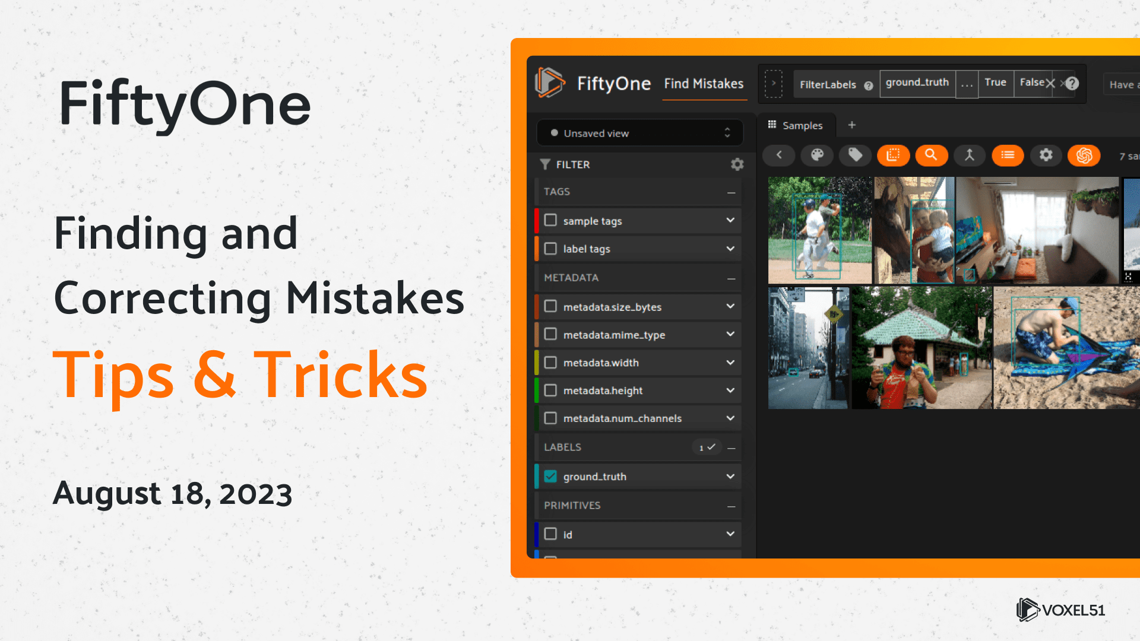This screenshot has height=641, width=1140.
Task: Open sidebar filter settings gear
Action: pos(737,164)
